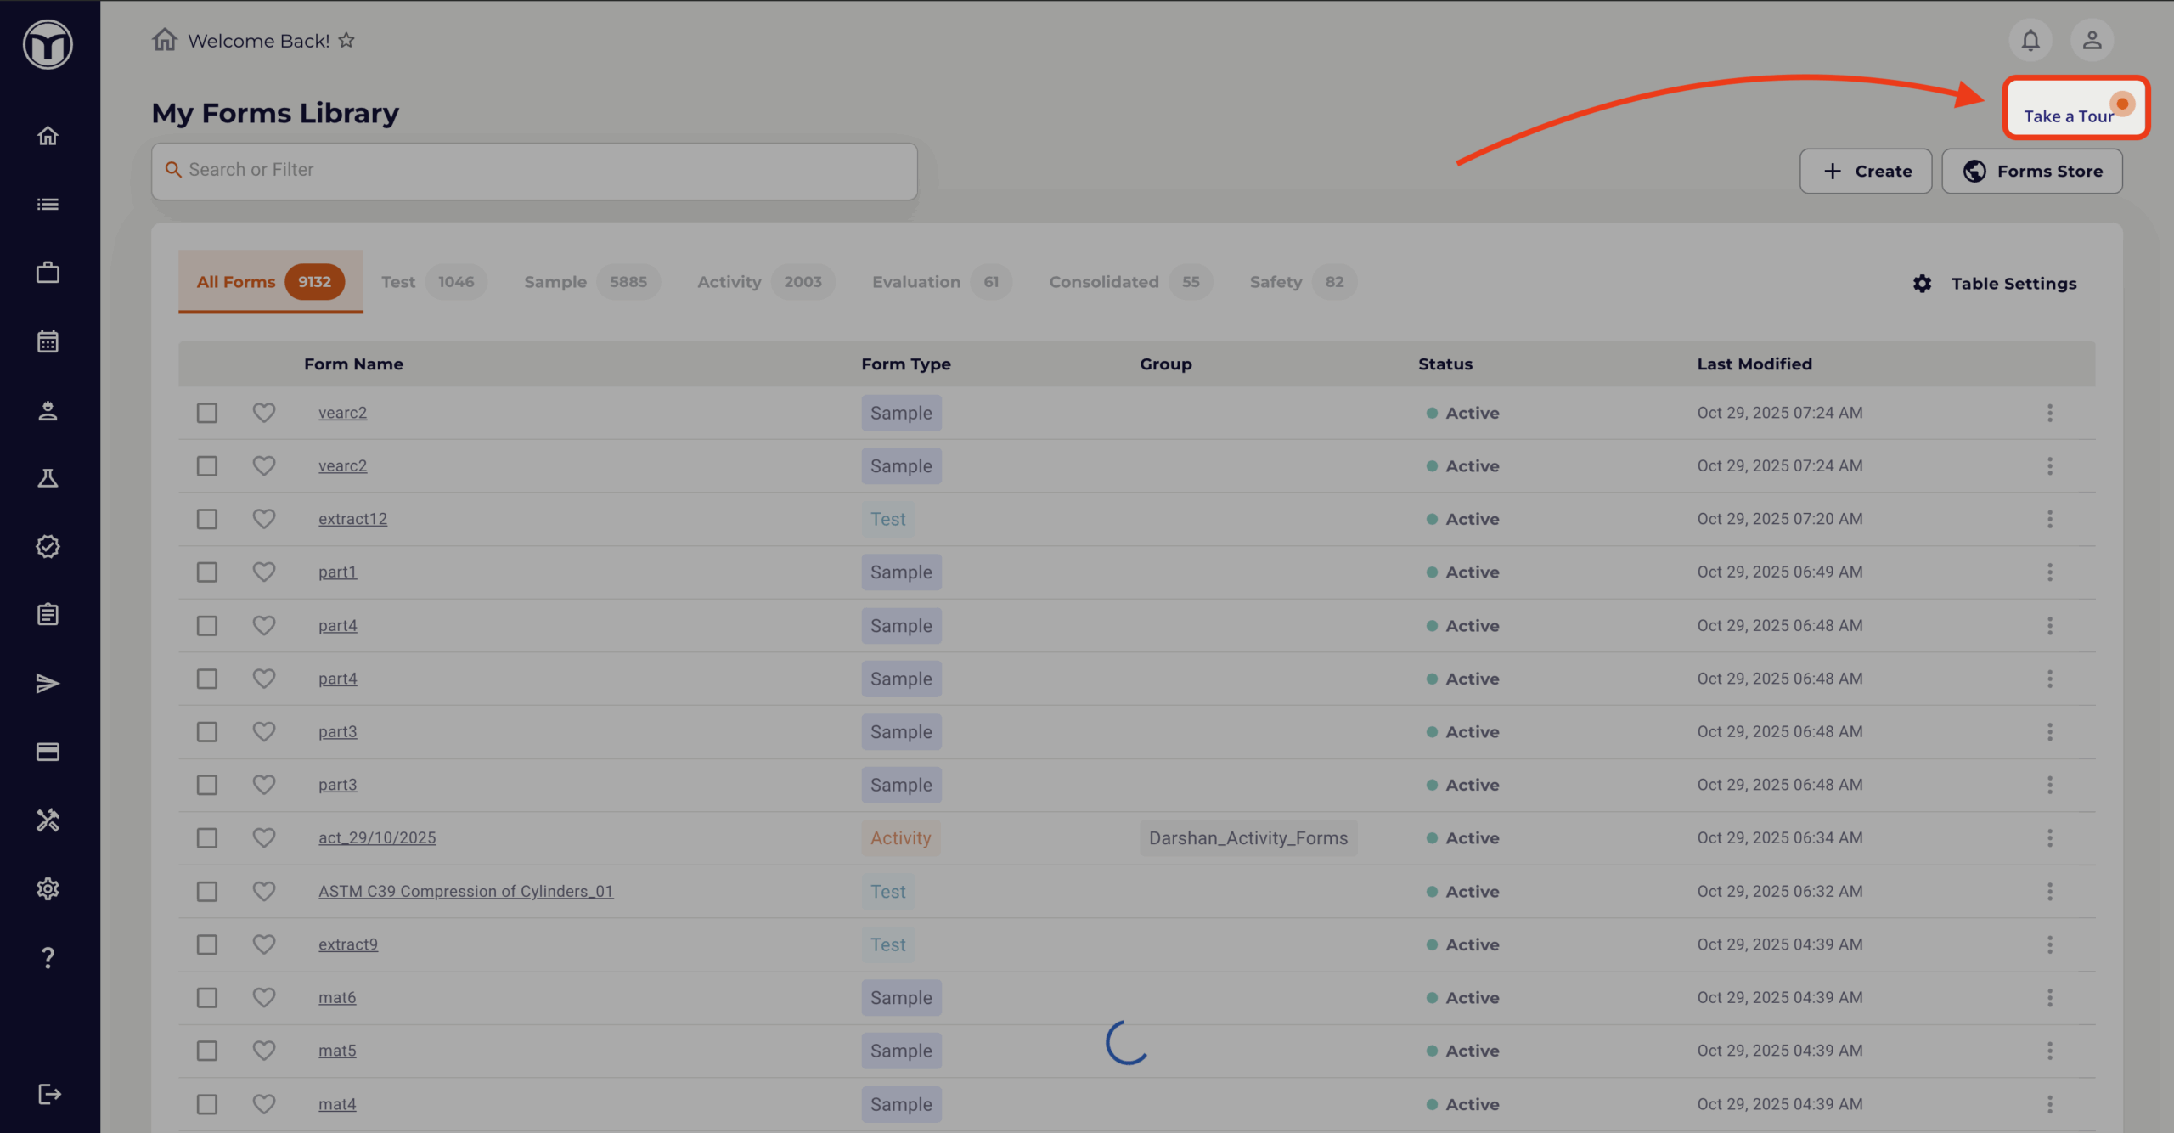Image resolution: width=2174 pixels, height=1133 pixels.
Task: Open three-dot menu for ASTM C39 row
Action: click(x=2049, y=892)
